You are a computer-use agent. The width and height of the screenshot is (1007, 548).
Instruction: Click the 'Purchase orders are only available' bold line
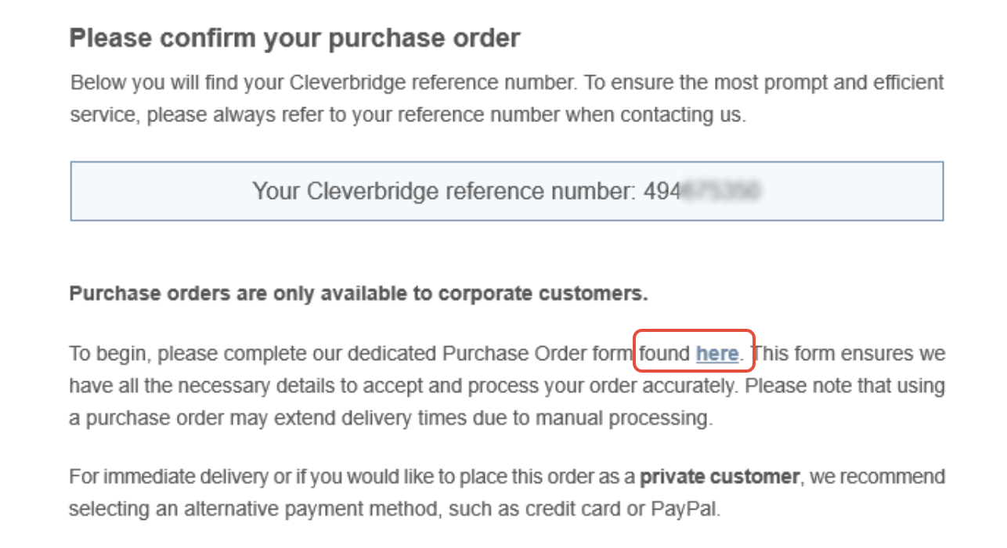(359, 294)
